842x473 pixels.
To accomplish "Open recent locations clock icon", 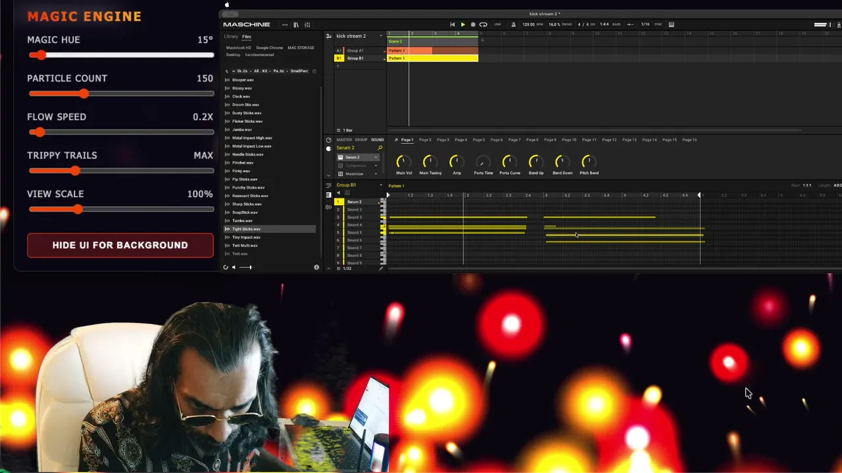I will 314,71.
